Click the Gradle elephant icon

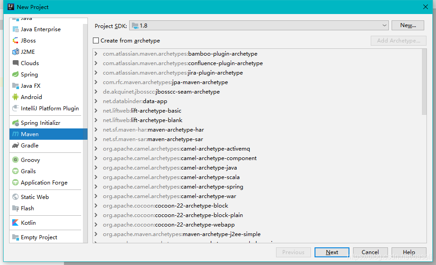[x=15, y=146]
